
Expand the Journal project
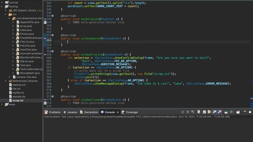(x=2, y=2)
